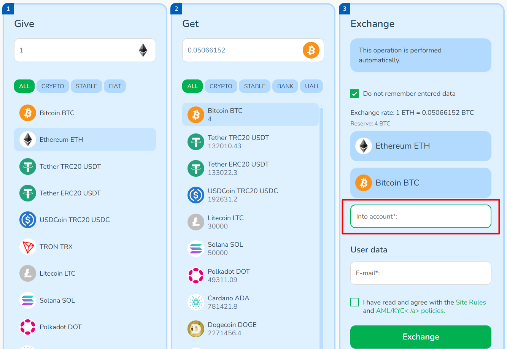Select ALL filter in Give panel
The image size is (507, 349).
point(24,86)
